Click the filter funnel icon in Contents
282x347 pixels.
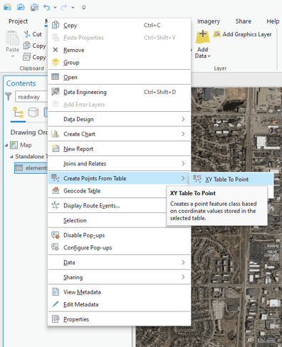click(9, 97)
